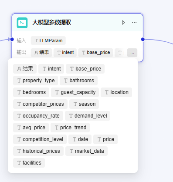Click the 输入 label in the node
173x182 pixels.
click(21, 40)
